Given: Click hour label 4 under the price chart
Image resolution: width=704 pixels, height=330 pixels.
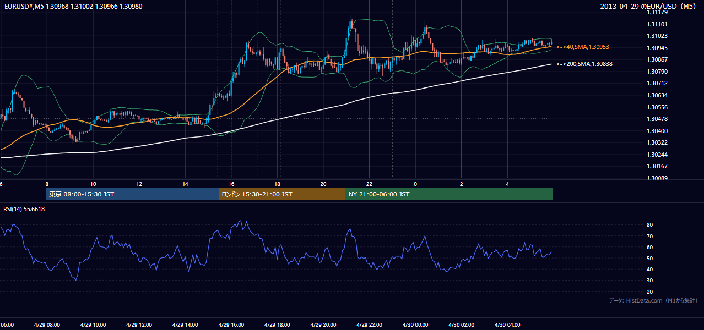Looking at the screenshot, I should point(507,184).
